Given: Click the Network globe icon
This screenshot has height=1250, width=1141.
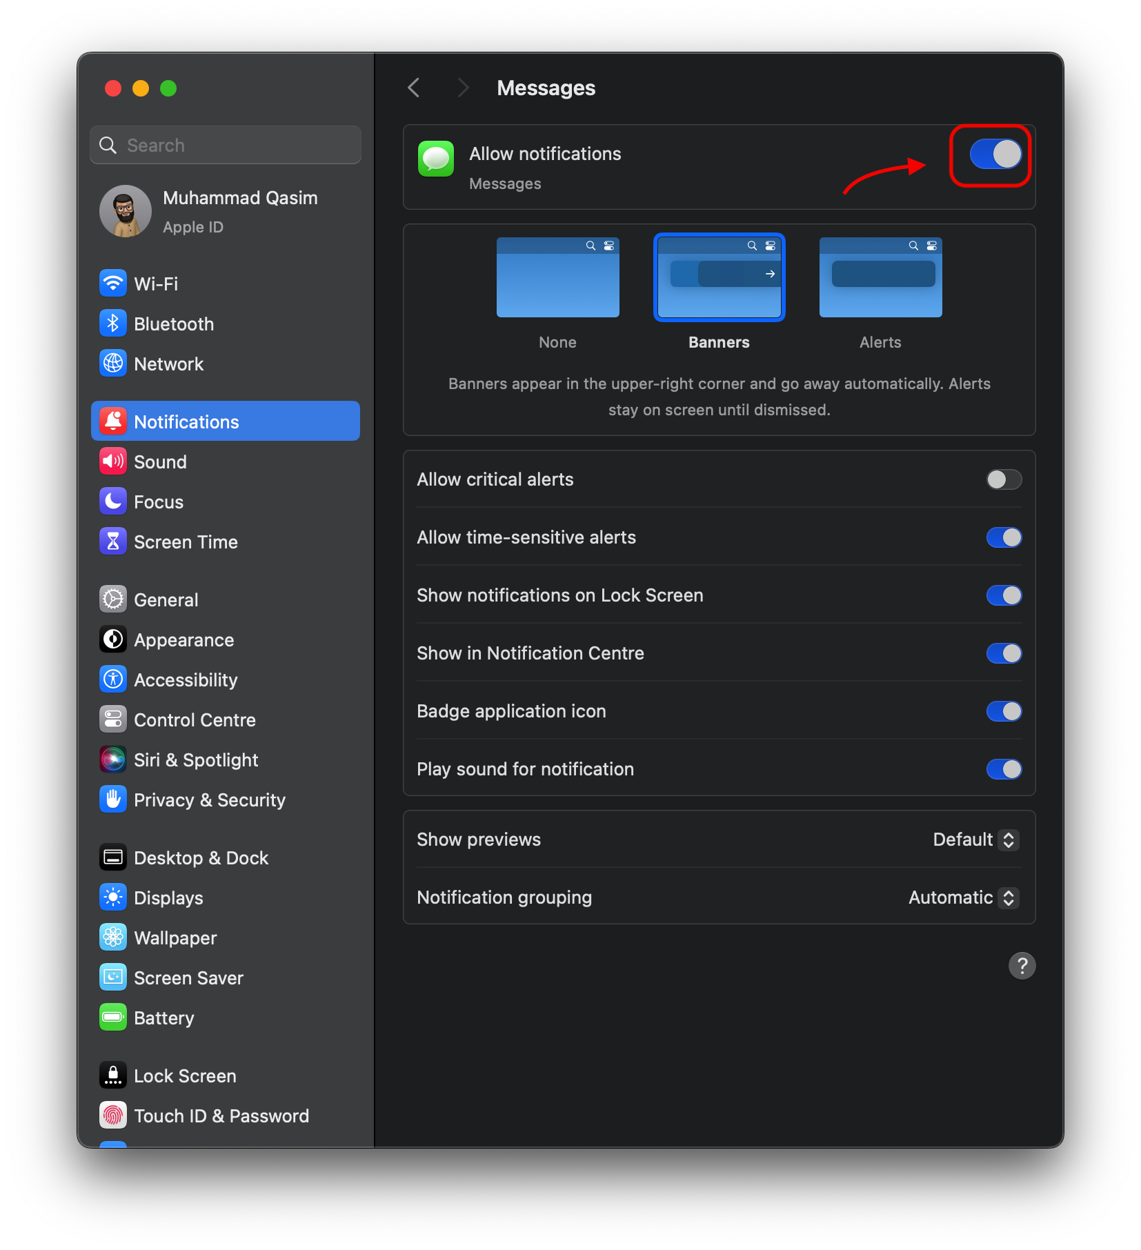Looking at the screenshot, I should coord(113,364).
